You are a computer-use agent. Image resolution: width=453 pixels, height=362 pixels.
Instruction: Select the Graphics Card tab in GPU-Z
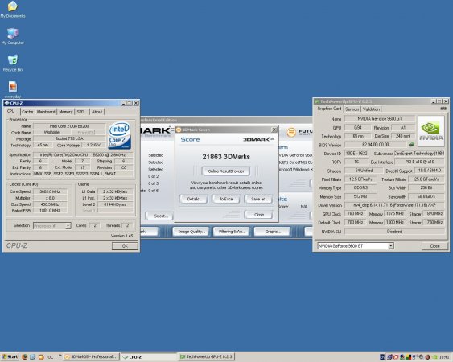[329, 109]
